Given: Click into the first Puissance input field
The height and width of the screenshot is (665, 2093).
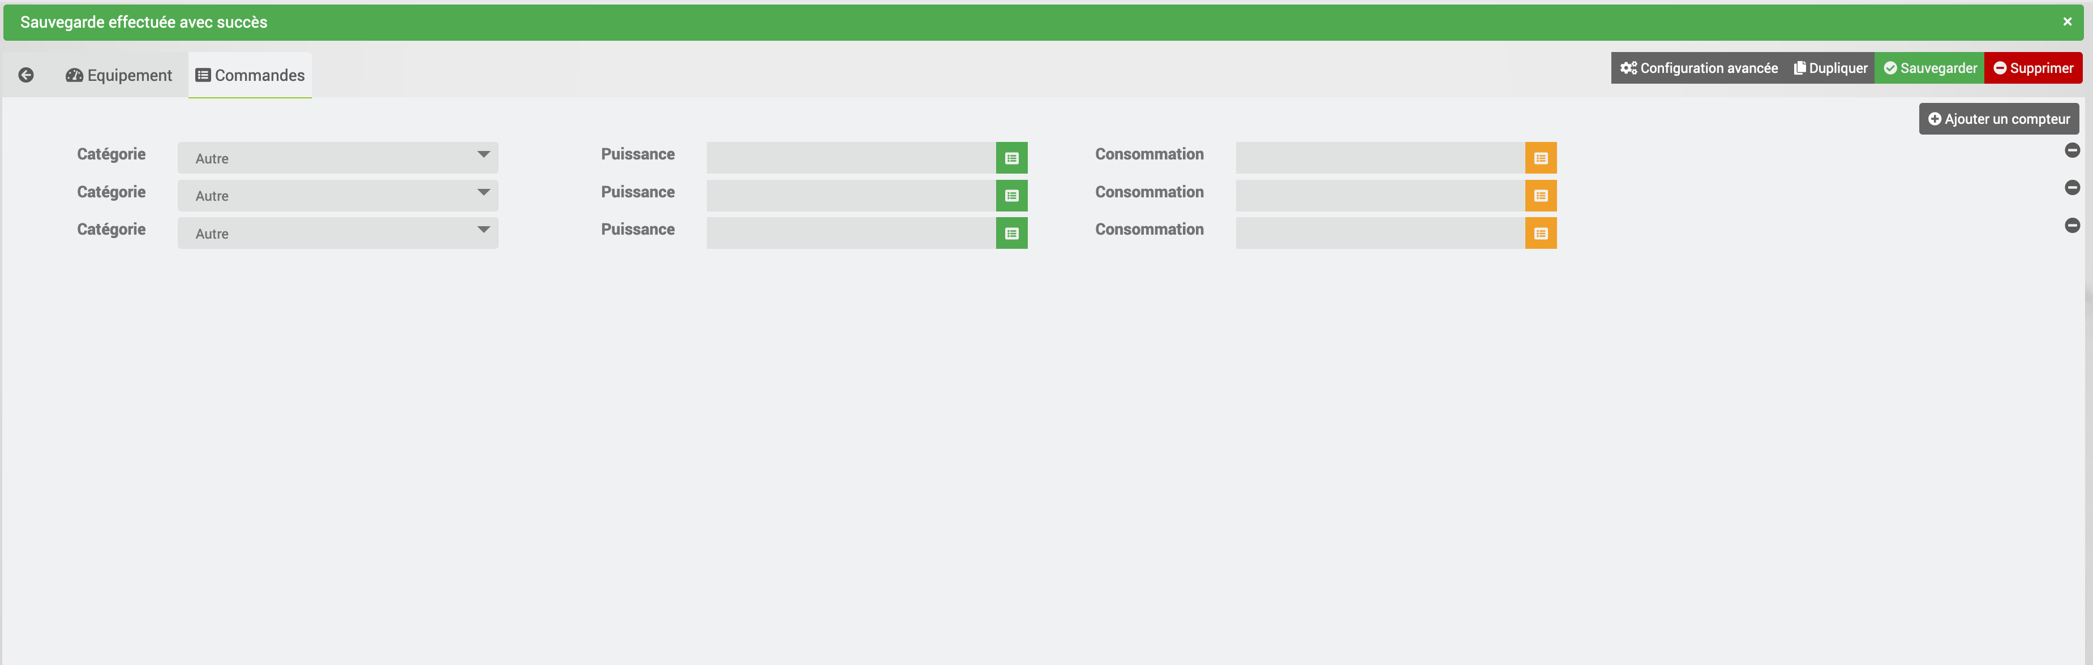Looking at the screenshot, I should (851, 158).
